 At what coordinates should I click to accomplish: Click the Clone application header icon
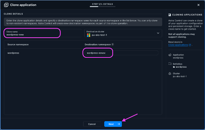coord(6,5)
